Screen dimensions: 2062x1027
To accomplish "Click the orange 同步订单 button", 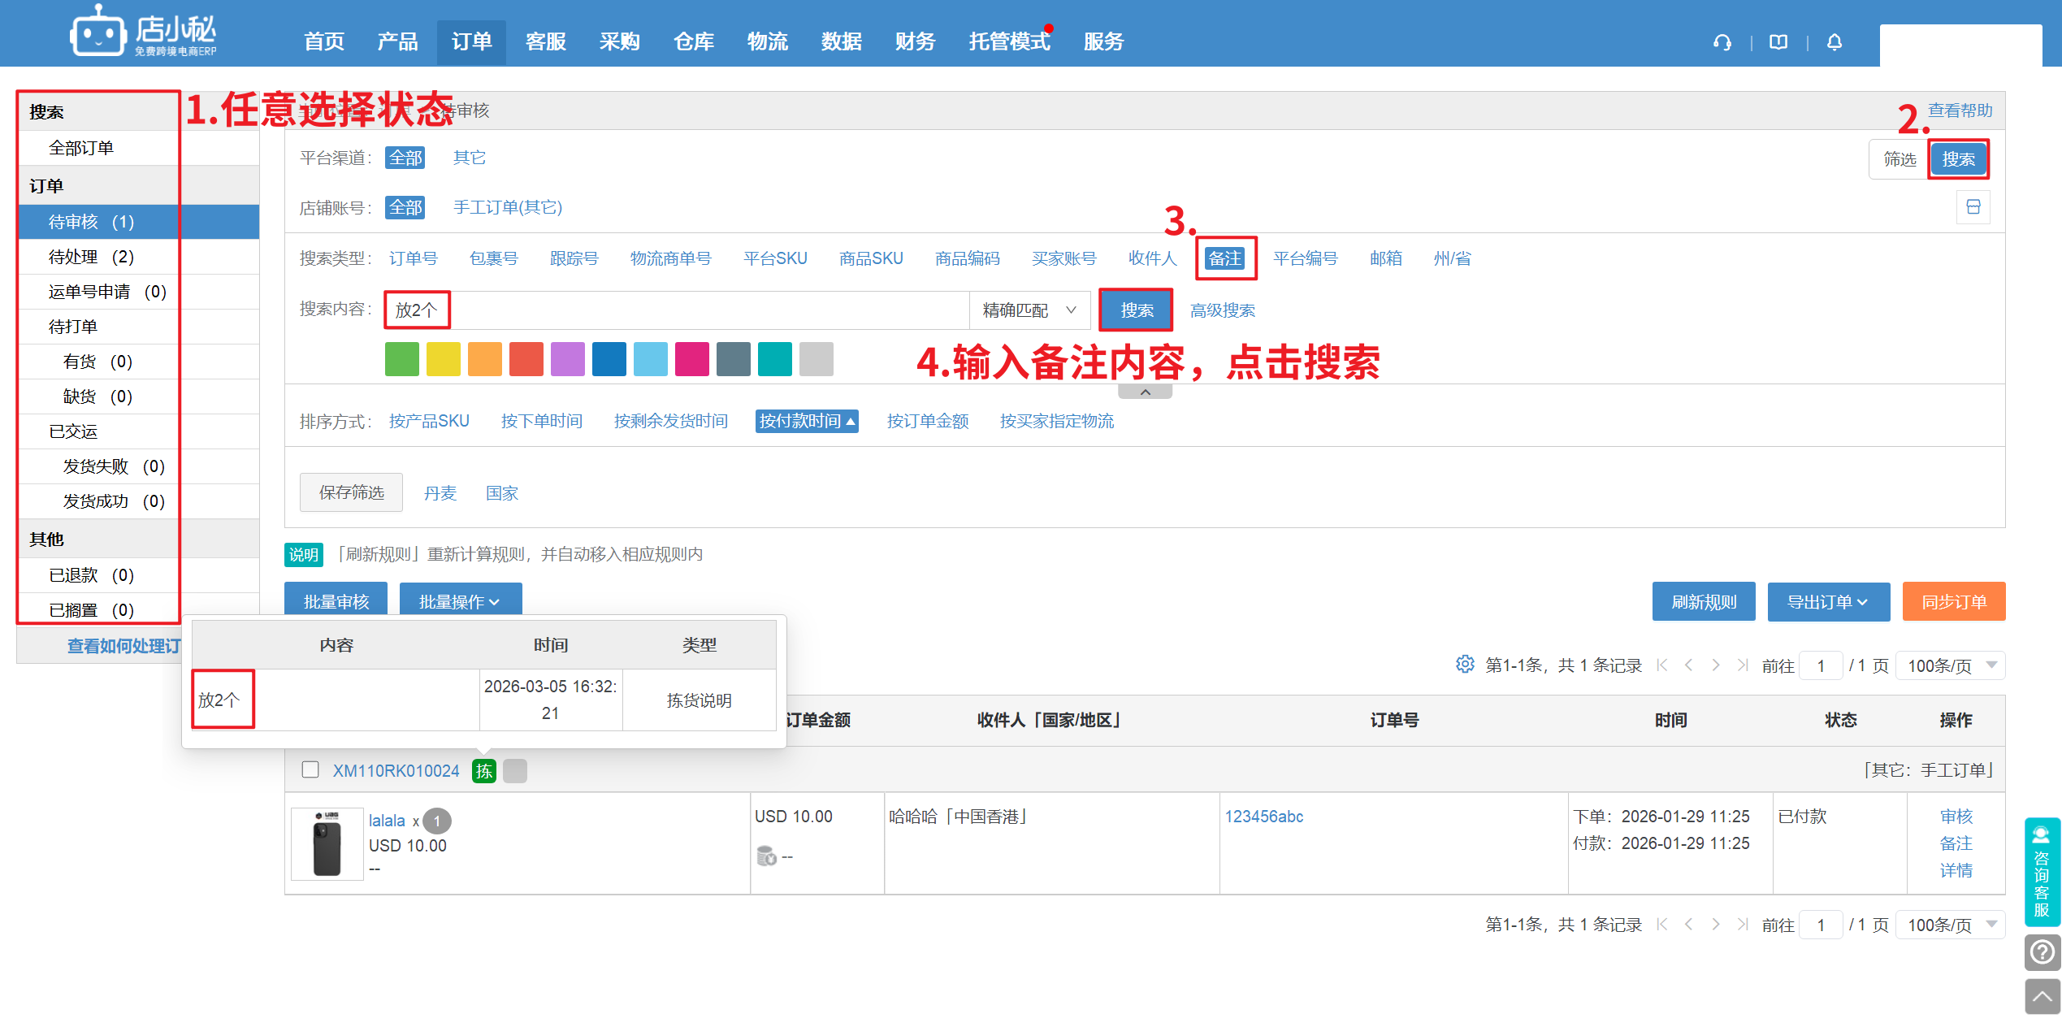I will 1953,602.
